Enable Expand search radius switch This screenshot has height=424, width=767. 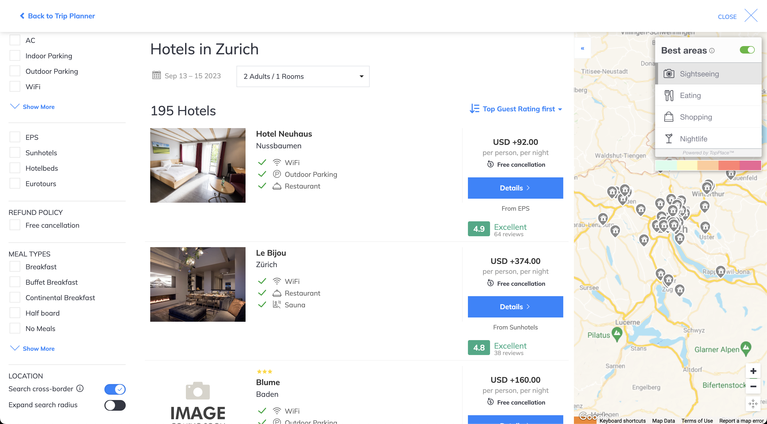(115, 405)
